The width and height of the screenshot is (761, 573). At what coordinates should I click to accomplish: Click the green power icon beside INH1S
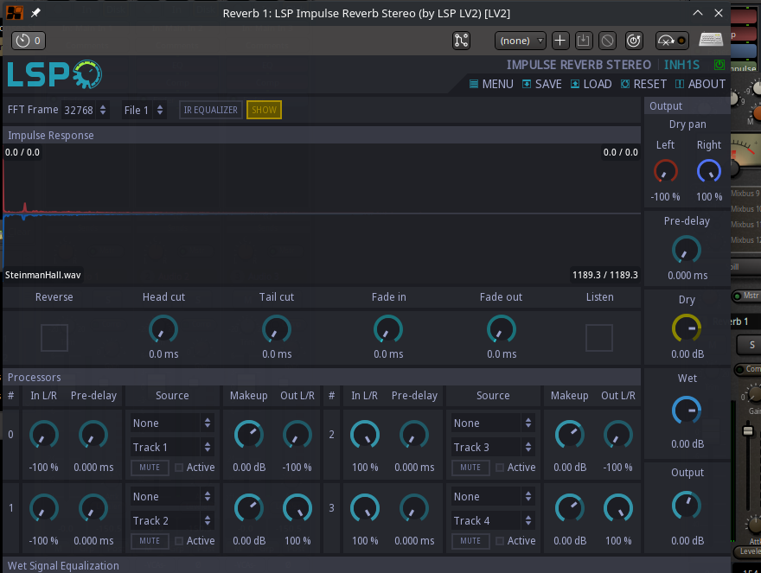point(719,65)
